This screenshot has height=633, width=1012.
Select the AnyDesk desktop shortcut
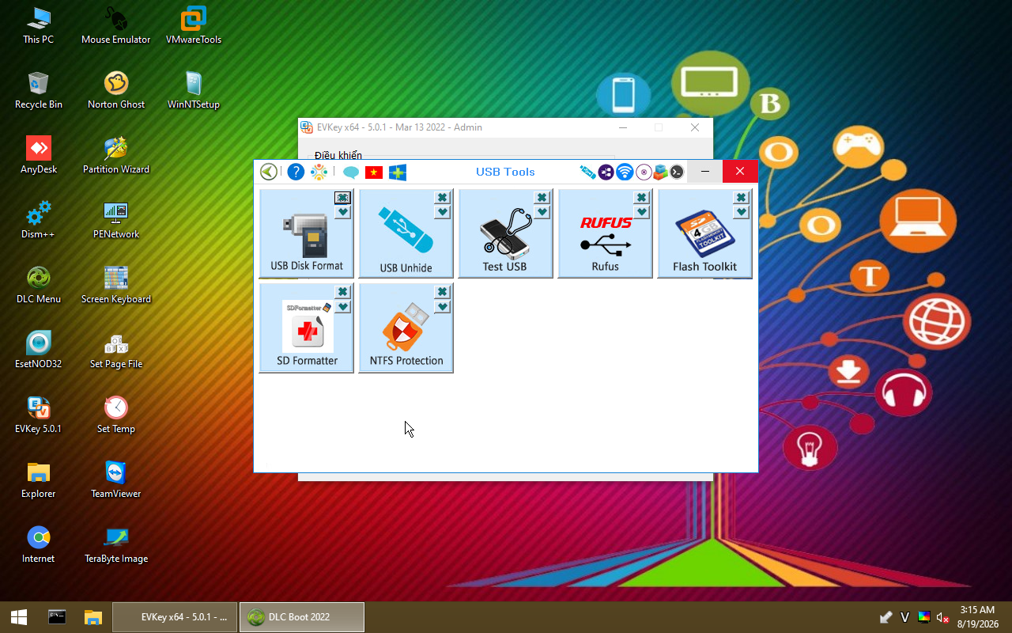click(x=38, y=155)
